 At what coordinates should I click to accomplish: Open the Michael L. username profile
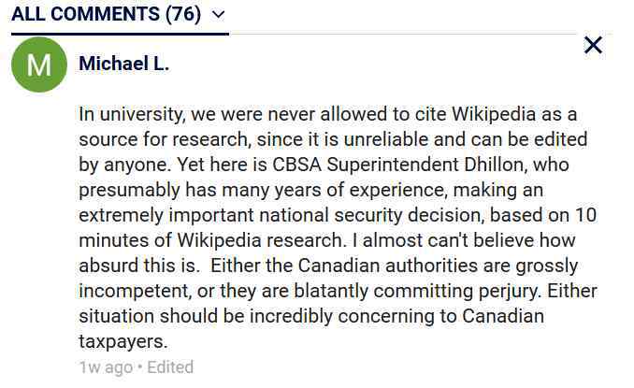point(123,64)
